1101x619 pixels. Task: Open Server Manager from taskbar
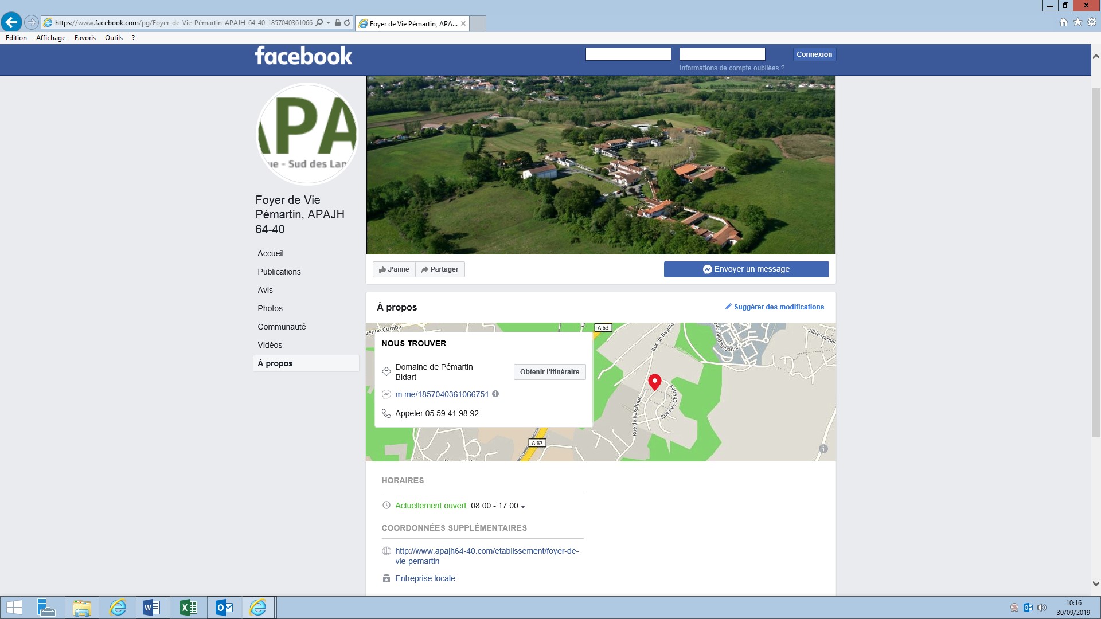click(x=46, y=608)
